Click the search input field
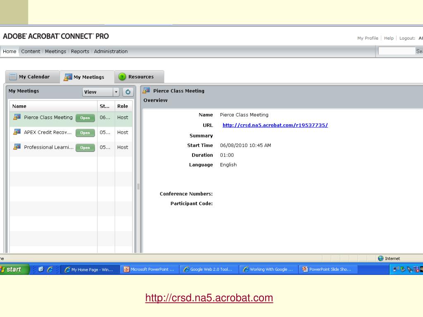 (397, 51)
